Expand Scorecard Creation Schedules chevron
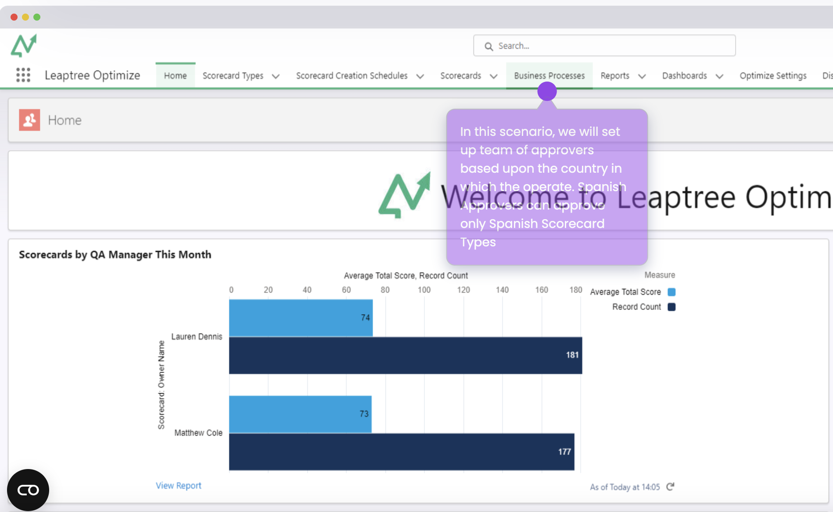Screen dimensions: 833x512 (x=420, y=76)
